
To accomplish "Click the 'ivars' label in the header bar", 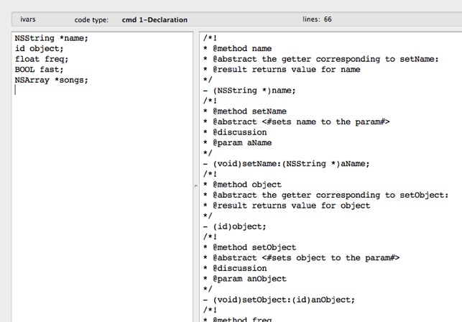I will (28, 19).
